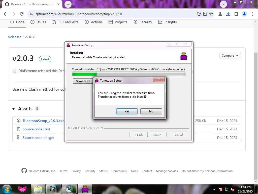Click Yes in the Tunetoon Setup dialog

pyautogui.click(x=127, y=111)
